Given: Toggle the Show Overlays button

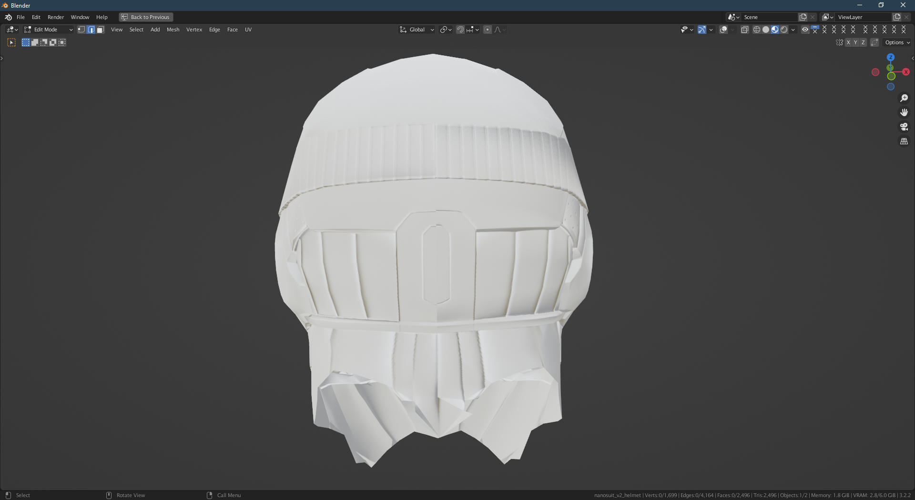Looking at the screenshot, I should pos(724,30).
